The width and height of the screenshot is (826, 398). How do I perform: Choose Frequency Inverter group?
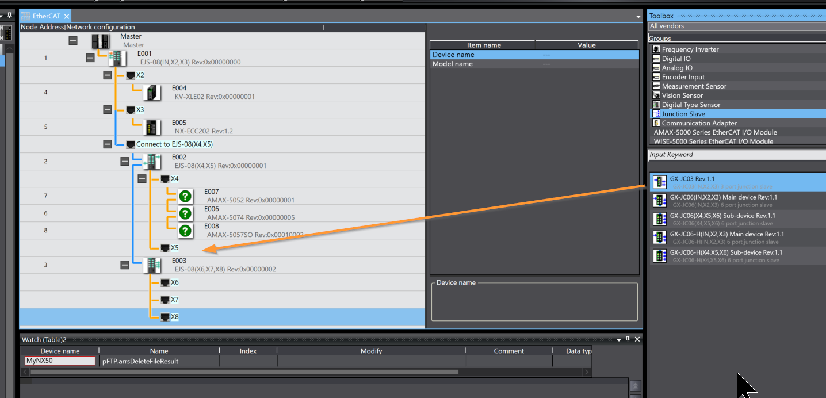[690, 49]
